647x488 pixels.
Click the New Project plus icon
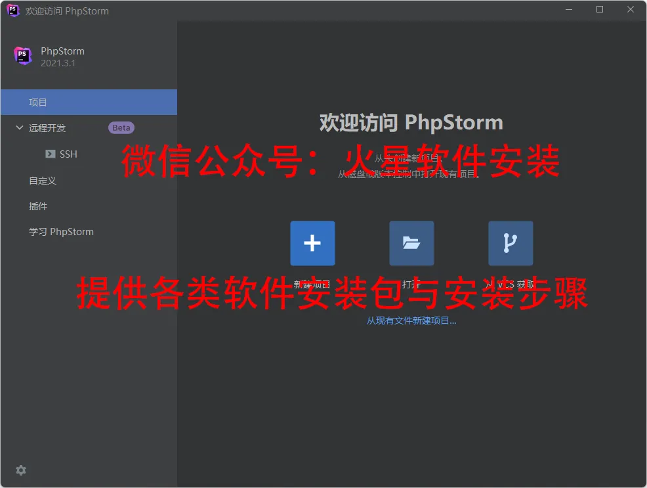point(312,243)
